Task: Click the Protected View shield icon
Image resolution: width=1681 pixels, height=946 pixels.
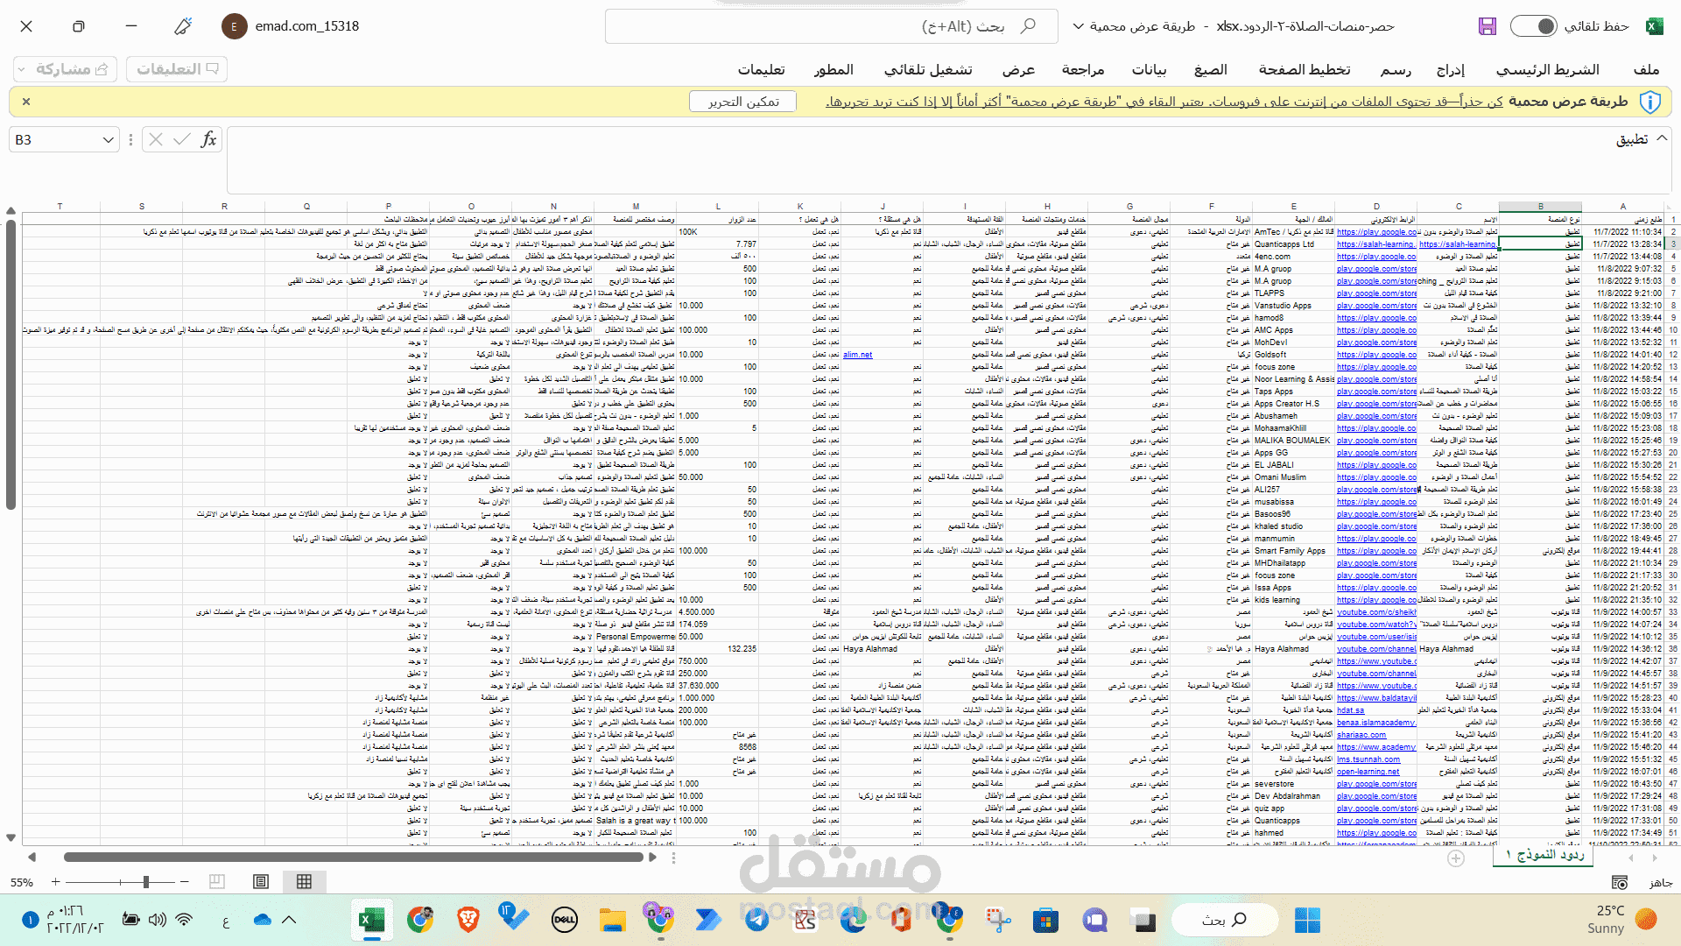Action: [1649, 102]
